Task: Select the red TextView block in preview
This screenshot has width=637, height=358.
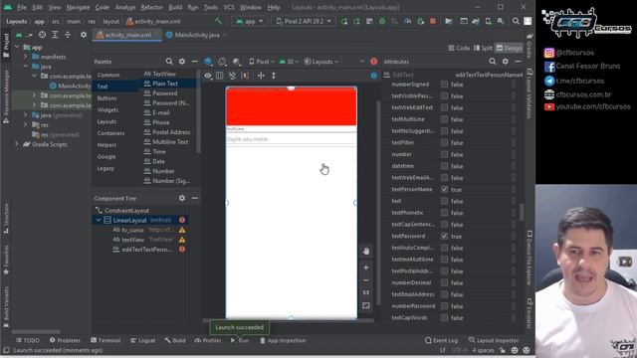Action: 292,106
